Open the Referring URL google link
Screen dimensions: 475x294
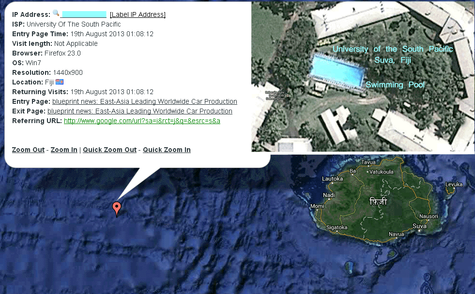tap(142, 121)
